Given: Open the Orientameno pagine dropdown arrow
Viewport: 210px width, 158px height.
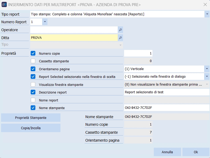Looking at the screenshot, I should (x=207, y=69).
